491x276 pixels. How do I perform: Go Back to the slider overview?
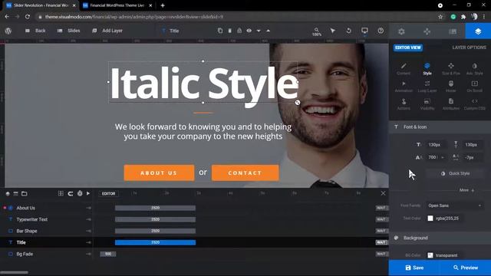pyautogui.click(x=35, y=31)
